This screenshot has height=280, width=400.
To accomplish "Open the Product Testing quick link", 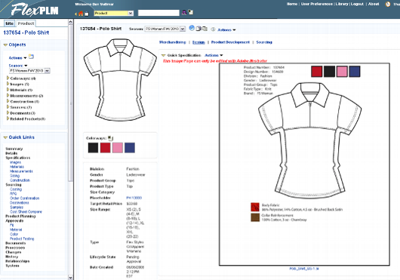I will 22,238.
